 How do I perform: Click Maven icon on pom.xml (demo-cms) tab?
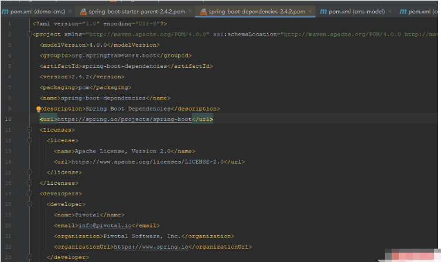(x=5, y=12)
